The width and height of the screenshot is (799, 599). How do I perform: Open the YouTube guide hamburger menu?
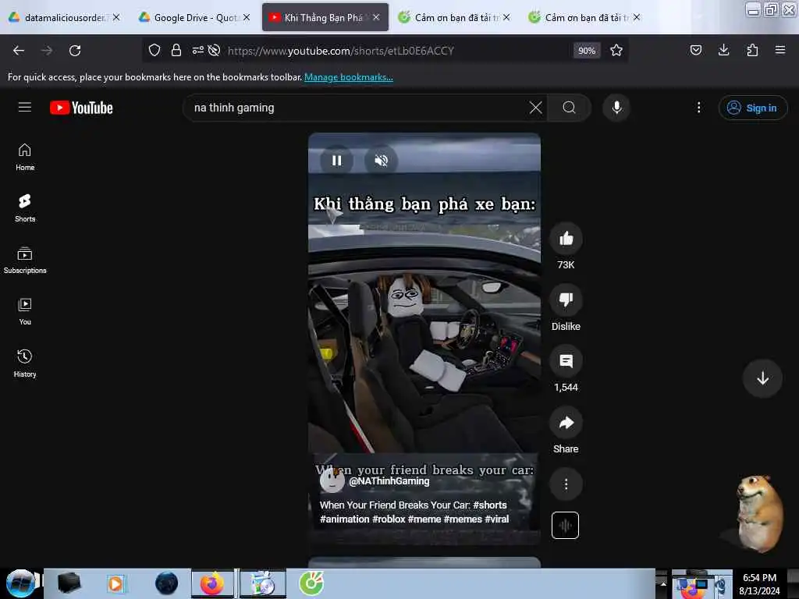pyautogui.click(x=25, y=108)
